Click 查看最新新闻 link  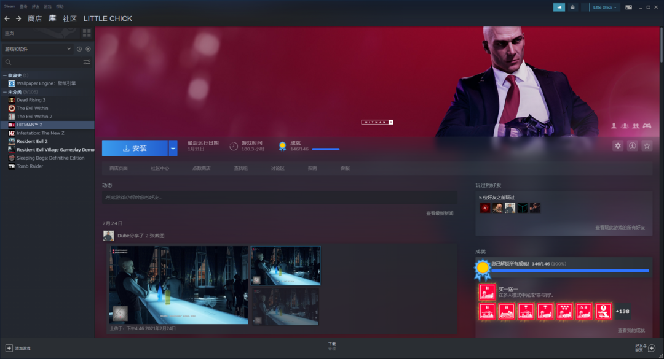(440, 214)
